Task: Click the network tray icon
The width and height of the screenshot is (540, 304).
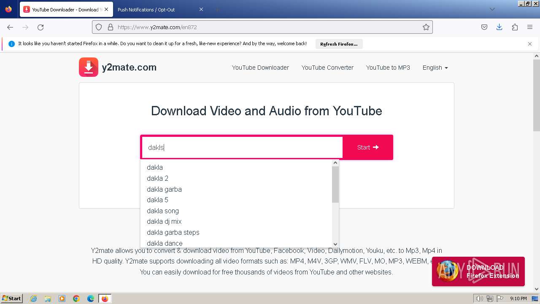Action: (x=489, y=299)
